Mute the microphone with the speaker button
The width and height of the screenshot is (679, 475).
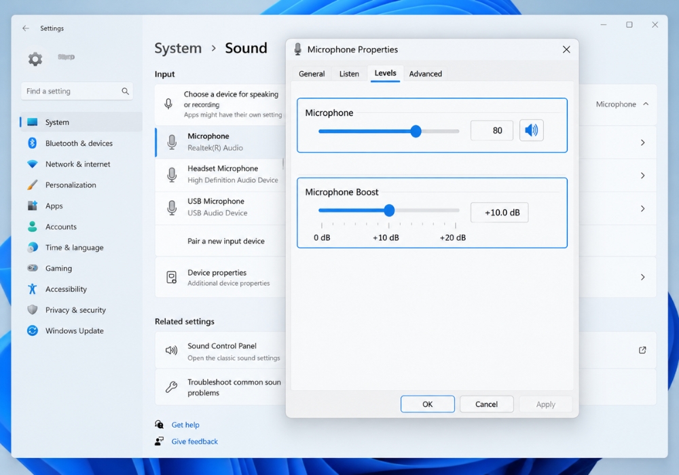[x=532, y=130]
